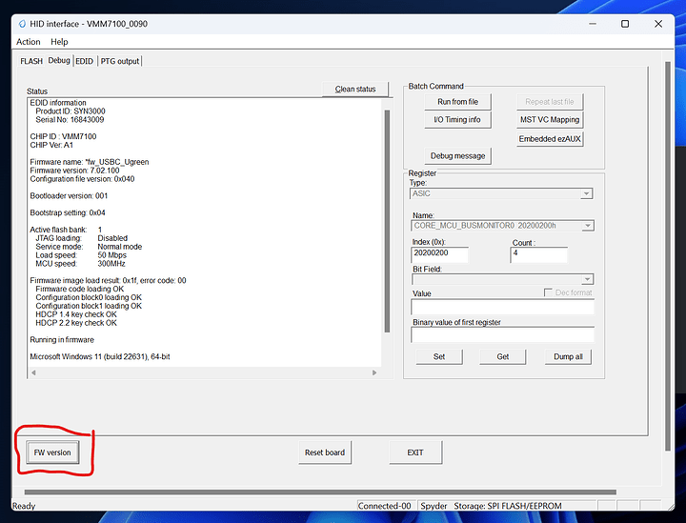Expand the register Type dropdown showing ASIC
The image size is (686, 523).
(x=586, y=193)
